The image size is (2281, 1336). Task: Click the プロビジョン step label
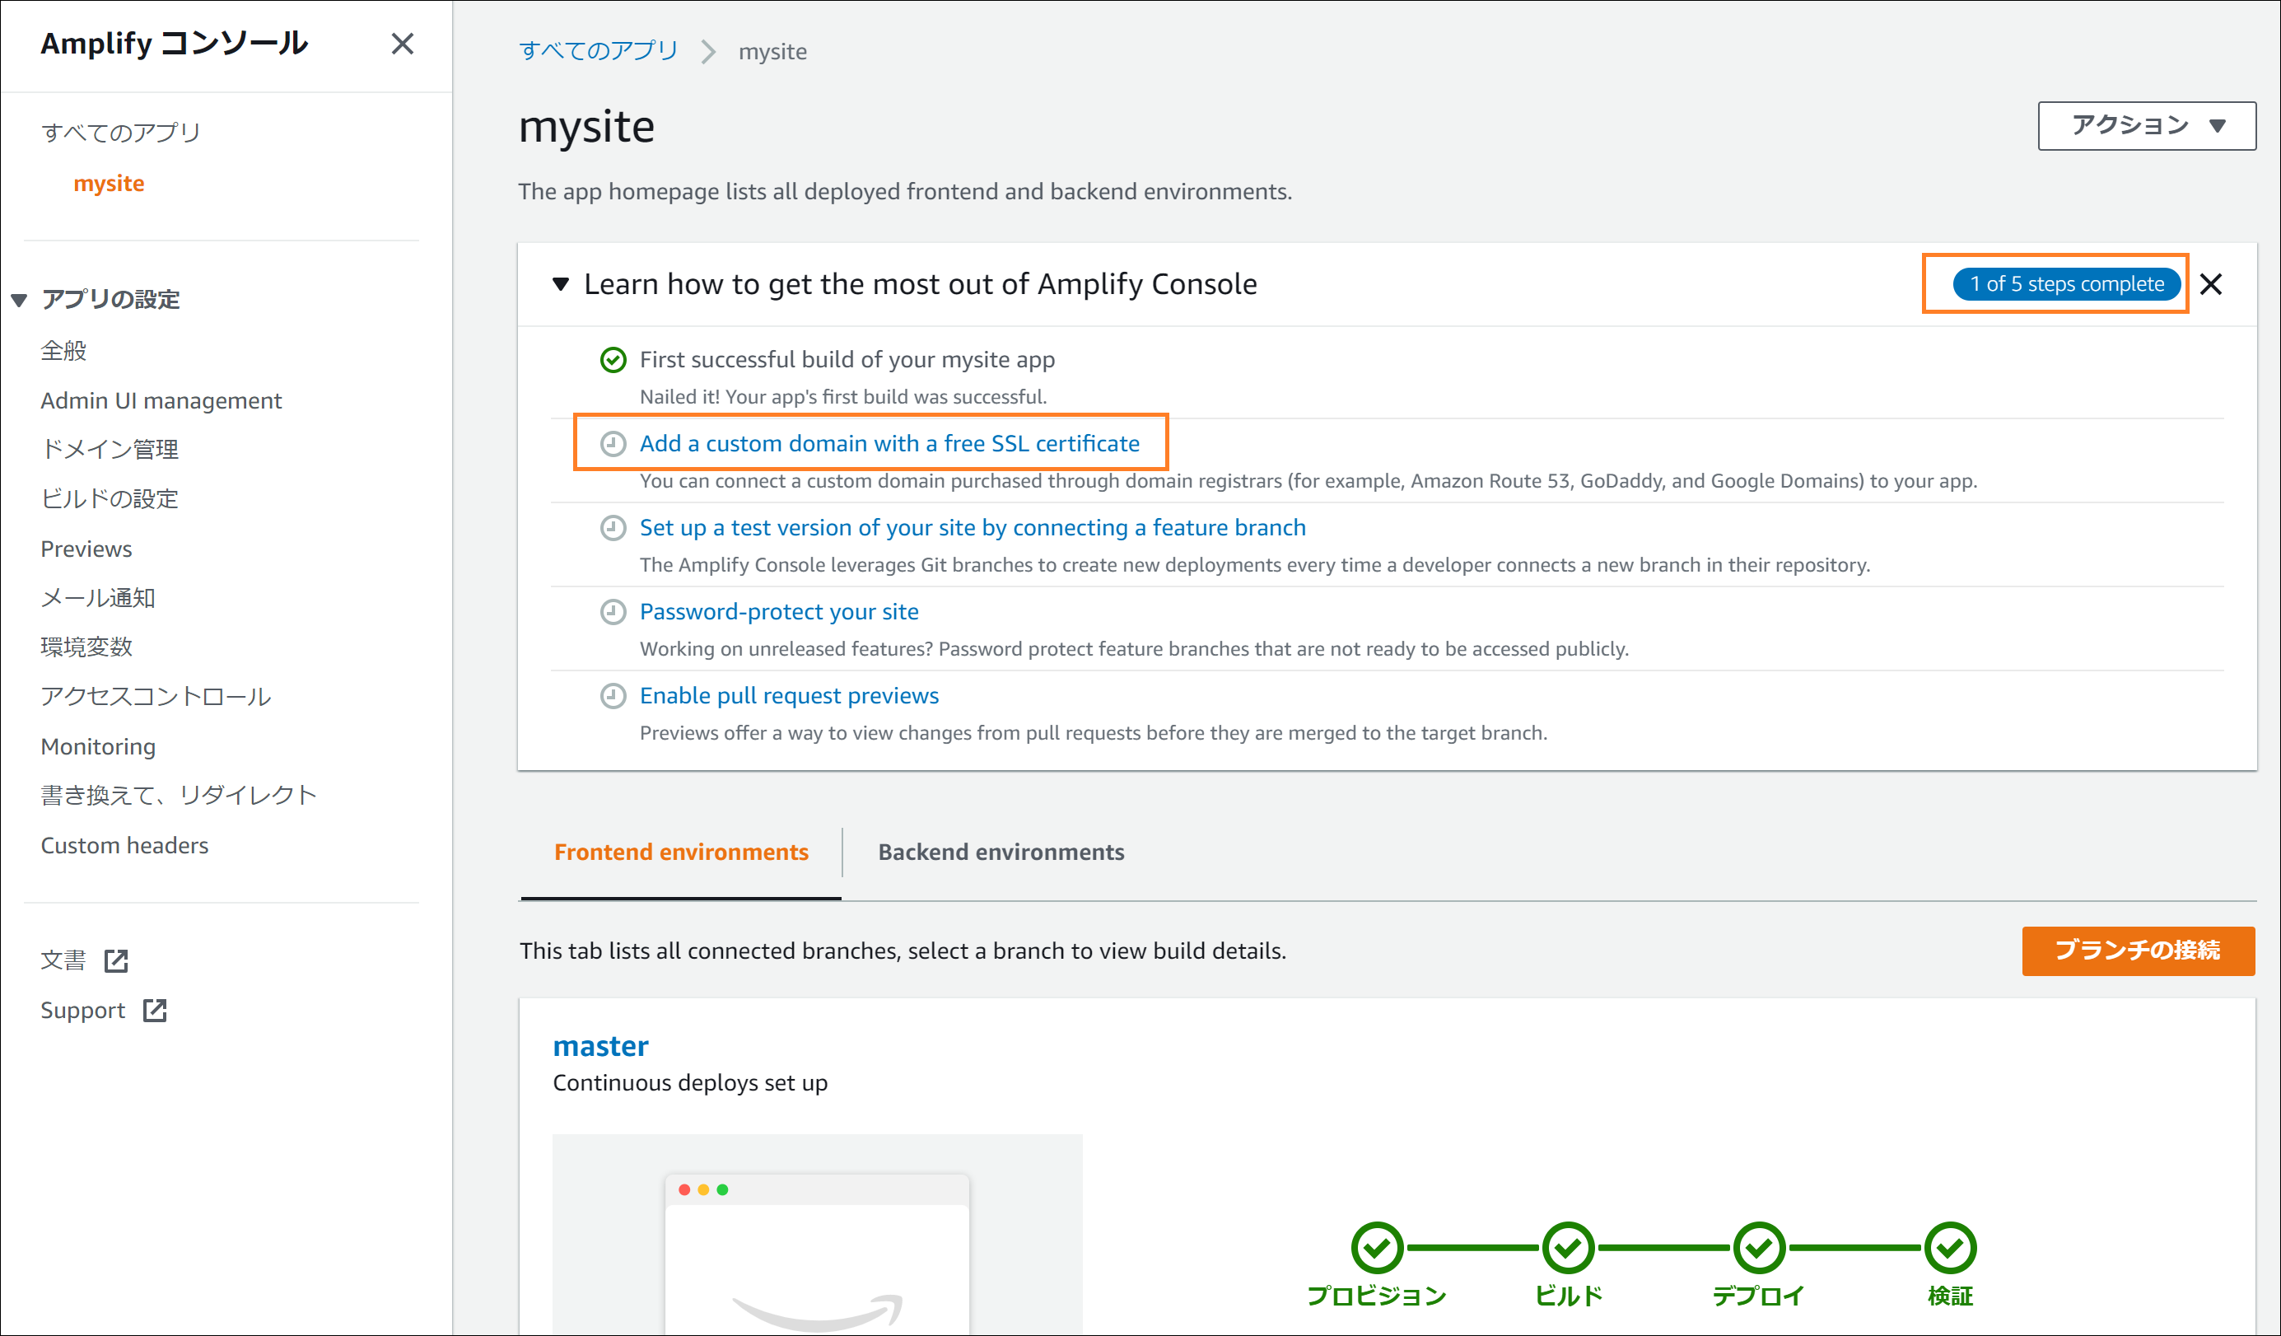point(1377,1296)
